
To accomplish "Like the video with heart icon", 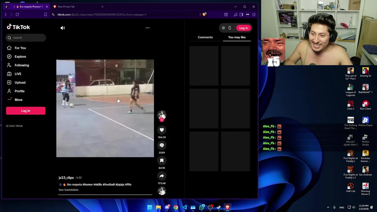I will point(162,130).
